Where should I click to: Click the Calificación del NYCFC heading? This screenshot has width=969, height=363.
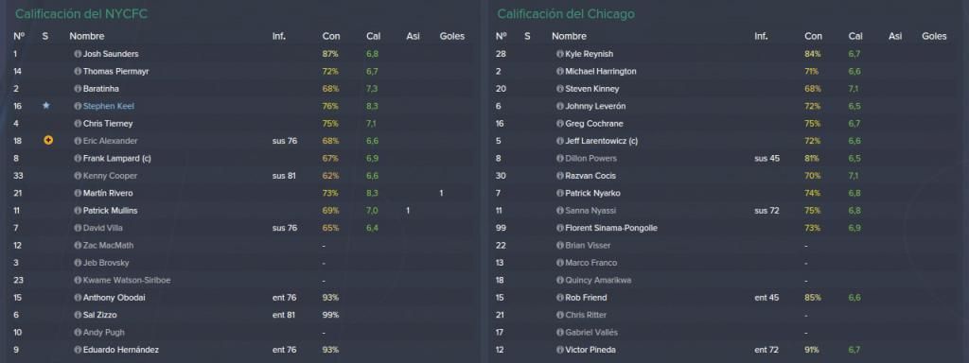[x=81, y=13]
